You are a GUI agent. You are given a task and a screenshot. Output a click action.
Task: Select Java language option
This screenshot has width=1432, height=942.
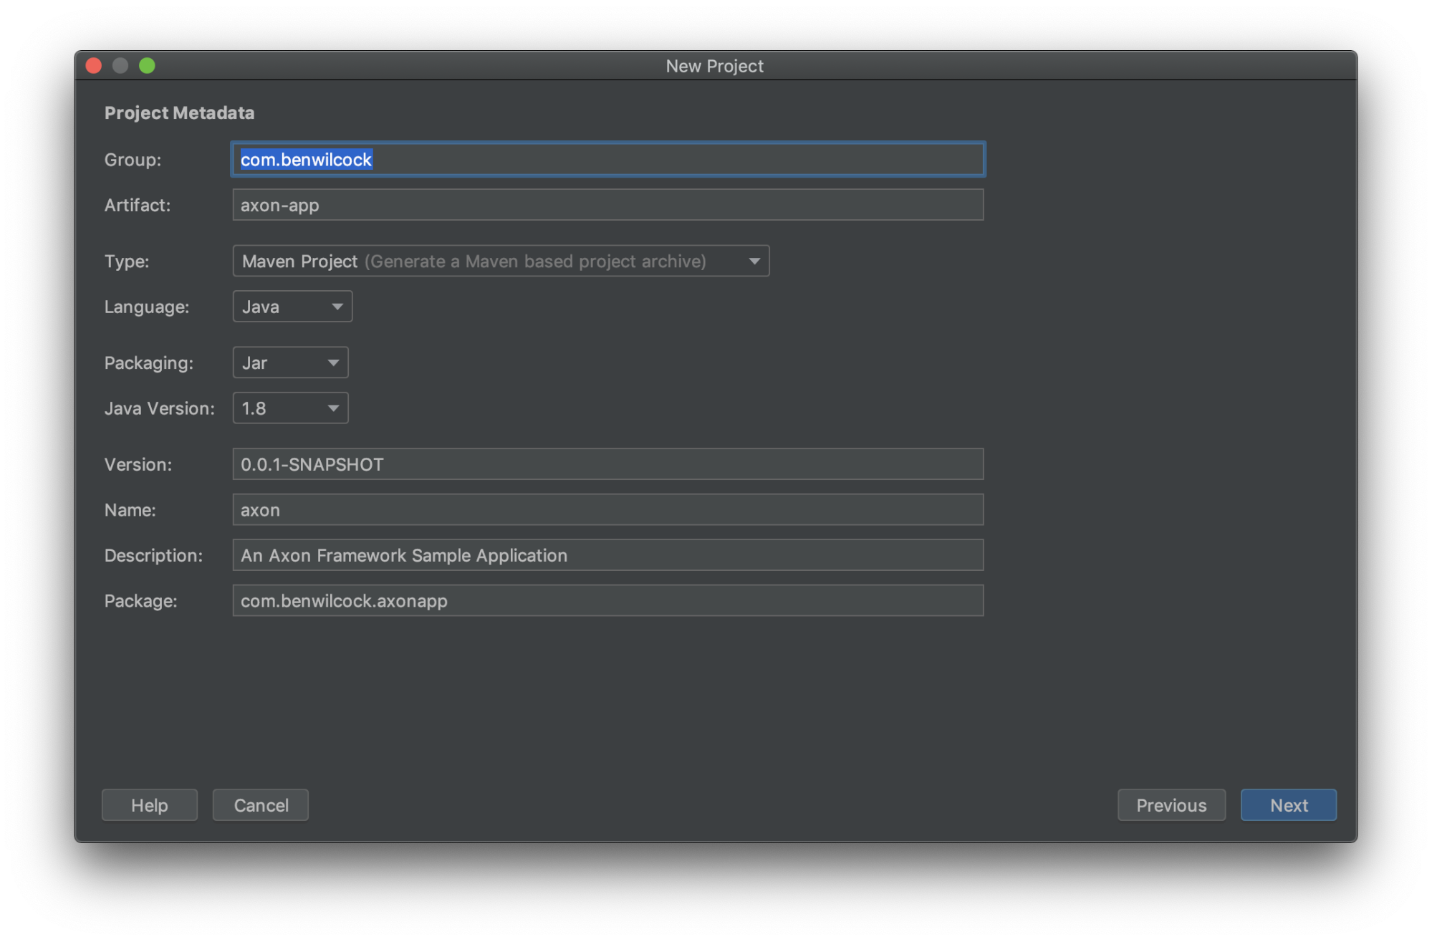pos(292,306)
